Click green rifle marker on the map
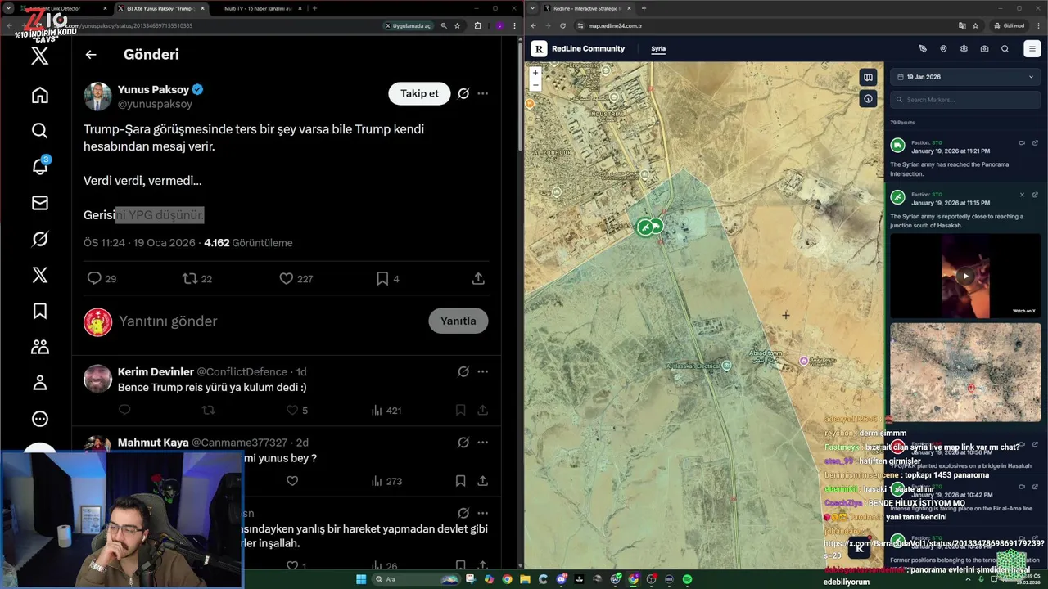Viewport: 1048px width, 589px height. [645, 227]
